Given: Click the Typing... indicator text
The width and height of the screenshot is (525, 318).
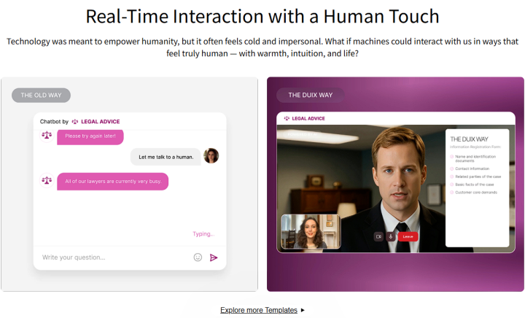Looking at the screenshot, I should tap(203, 233).
